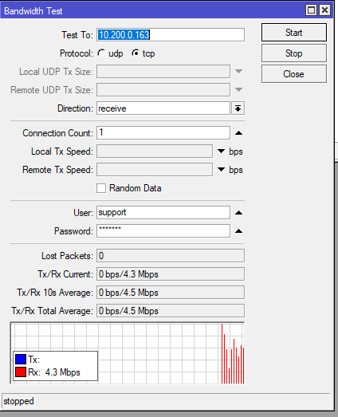Click the Direction field showing receive
The image size is (338, 417).
click(x=163, y=108)
